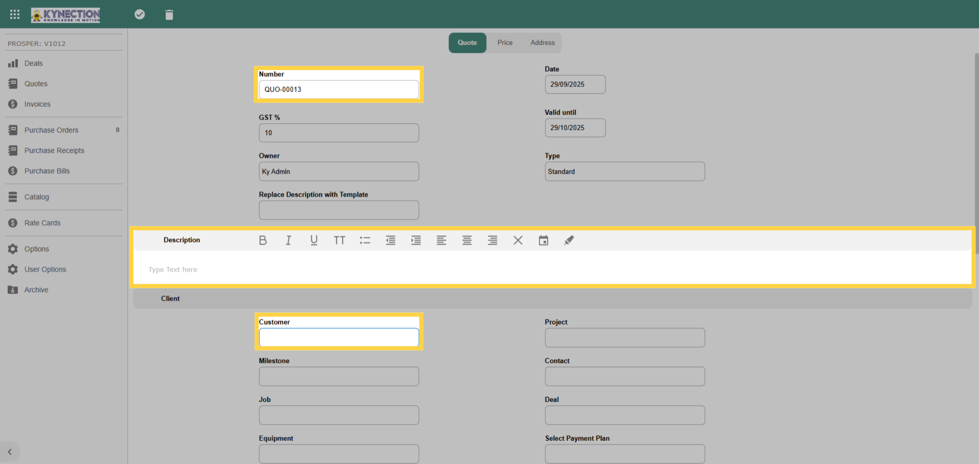Toggle underline formatting in description
The width and height of the screenshot is (979, 464).
314,240
